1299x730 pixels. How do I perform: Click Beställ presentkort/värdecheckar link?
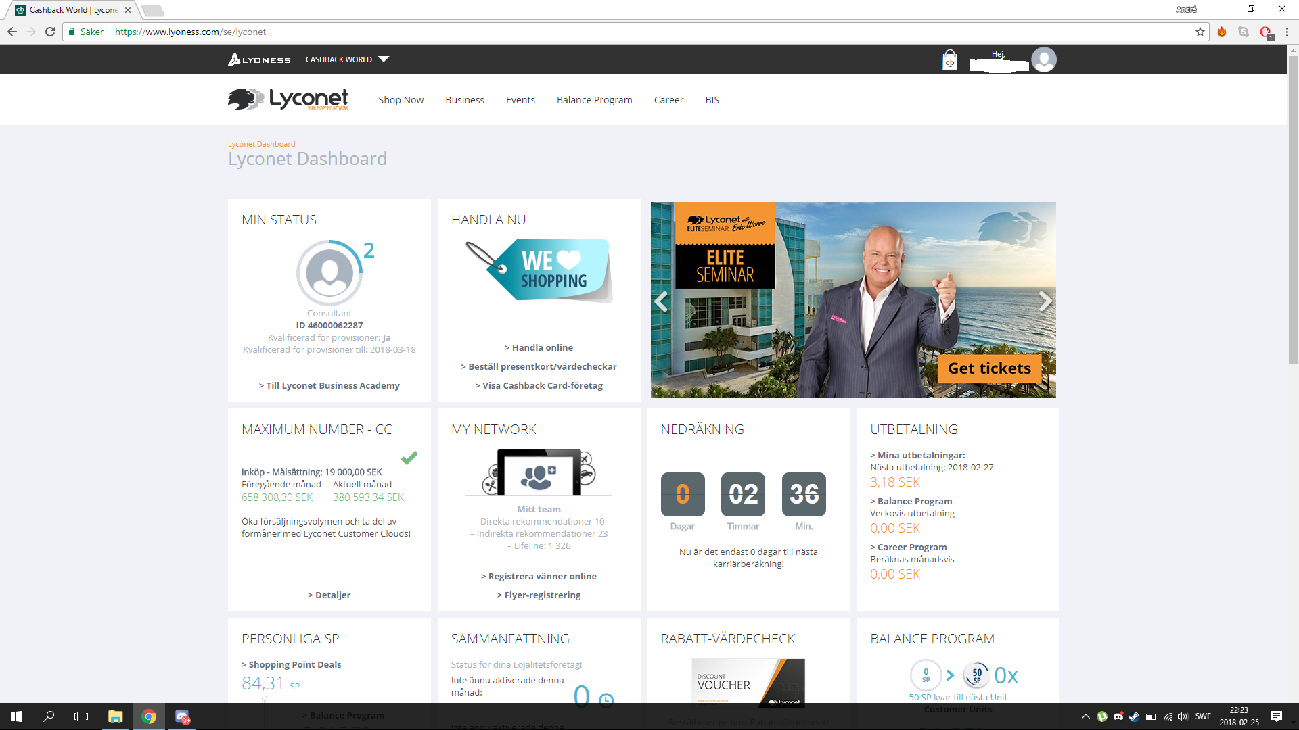pyautogui.click(x=539, y=366)
